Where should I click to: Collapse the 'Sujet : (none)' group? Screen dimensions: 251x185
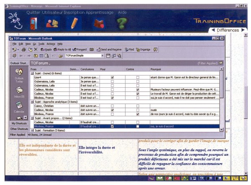pyautogui.click(x=32, y=73)
